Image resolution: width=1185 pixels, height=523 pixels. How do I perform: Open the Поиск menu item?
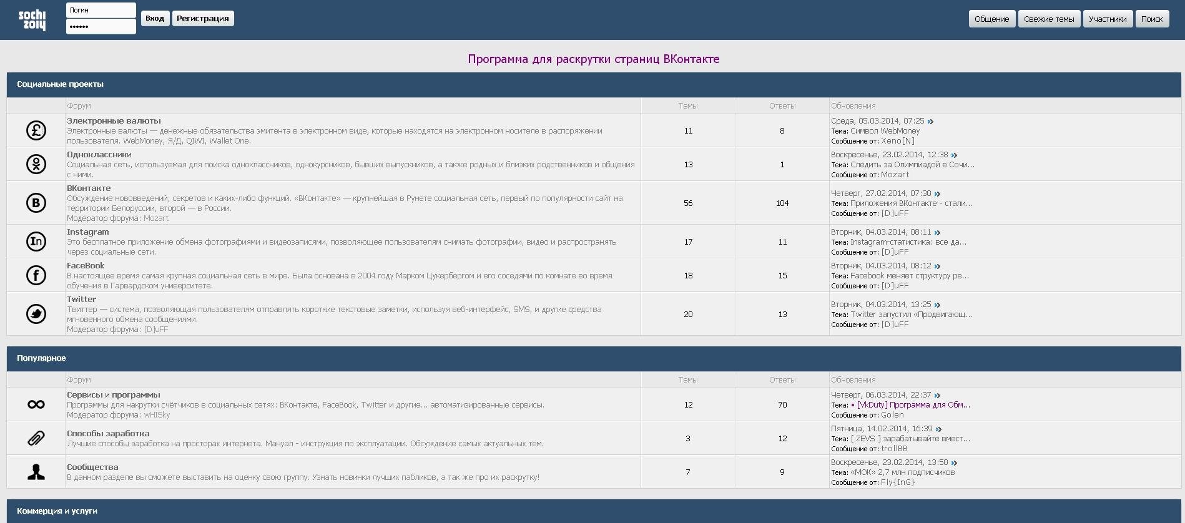[x=1152, y=19]
